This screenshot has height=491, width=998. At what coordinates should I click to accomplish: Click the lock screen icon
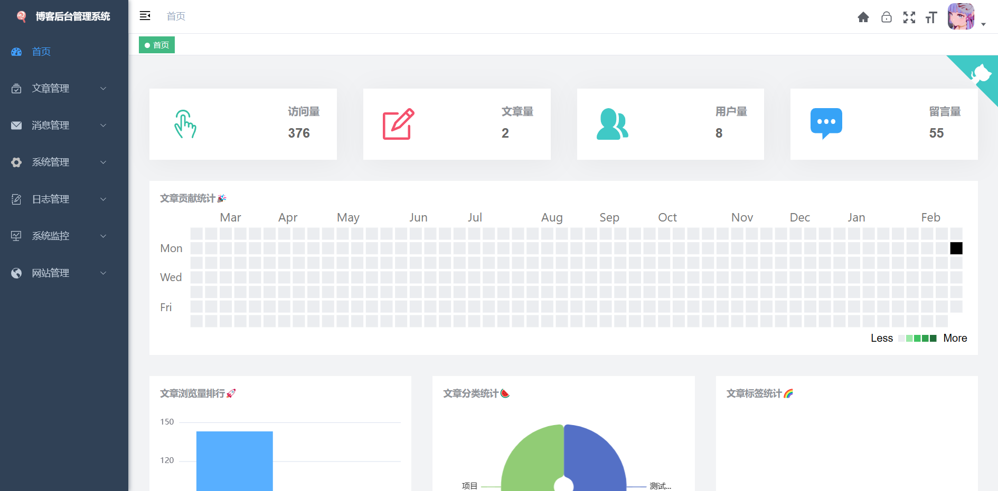click(887, 17)
